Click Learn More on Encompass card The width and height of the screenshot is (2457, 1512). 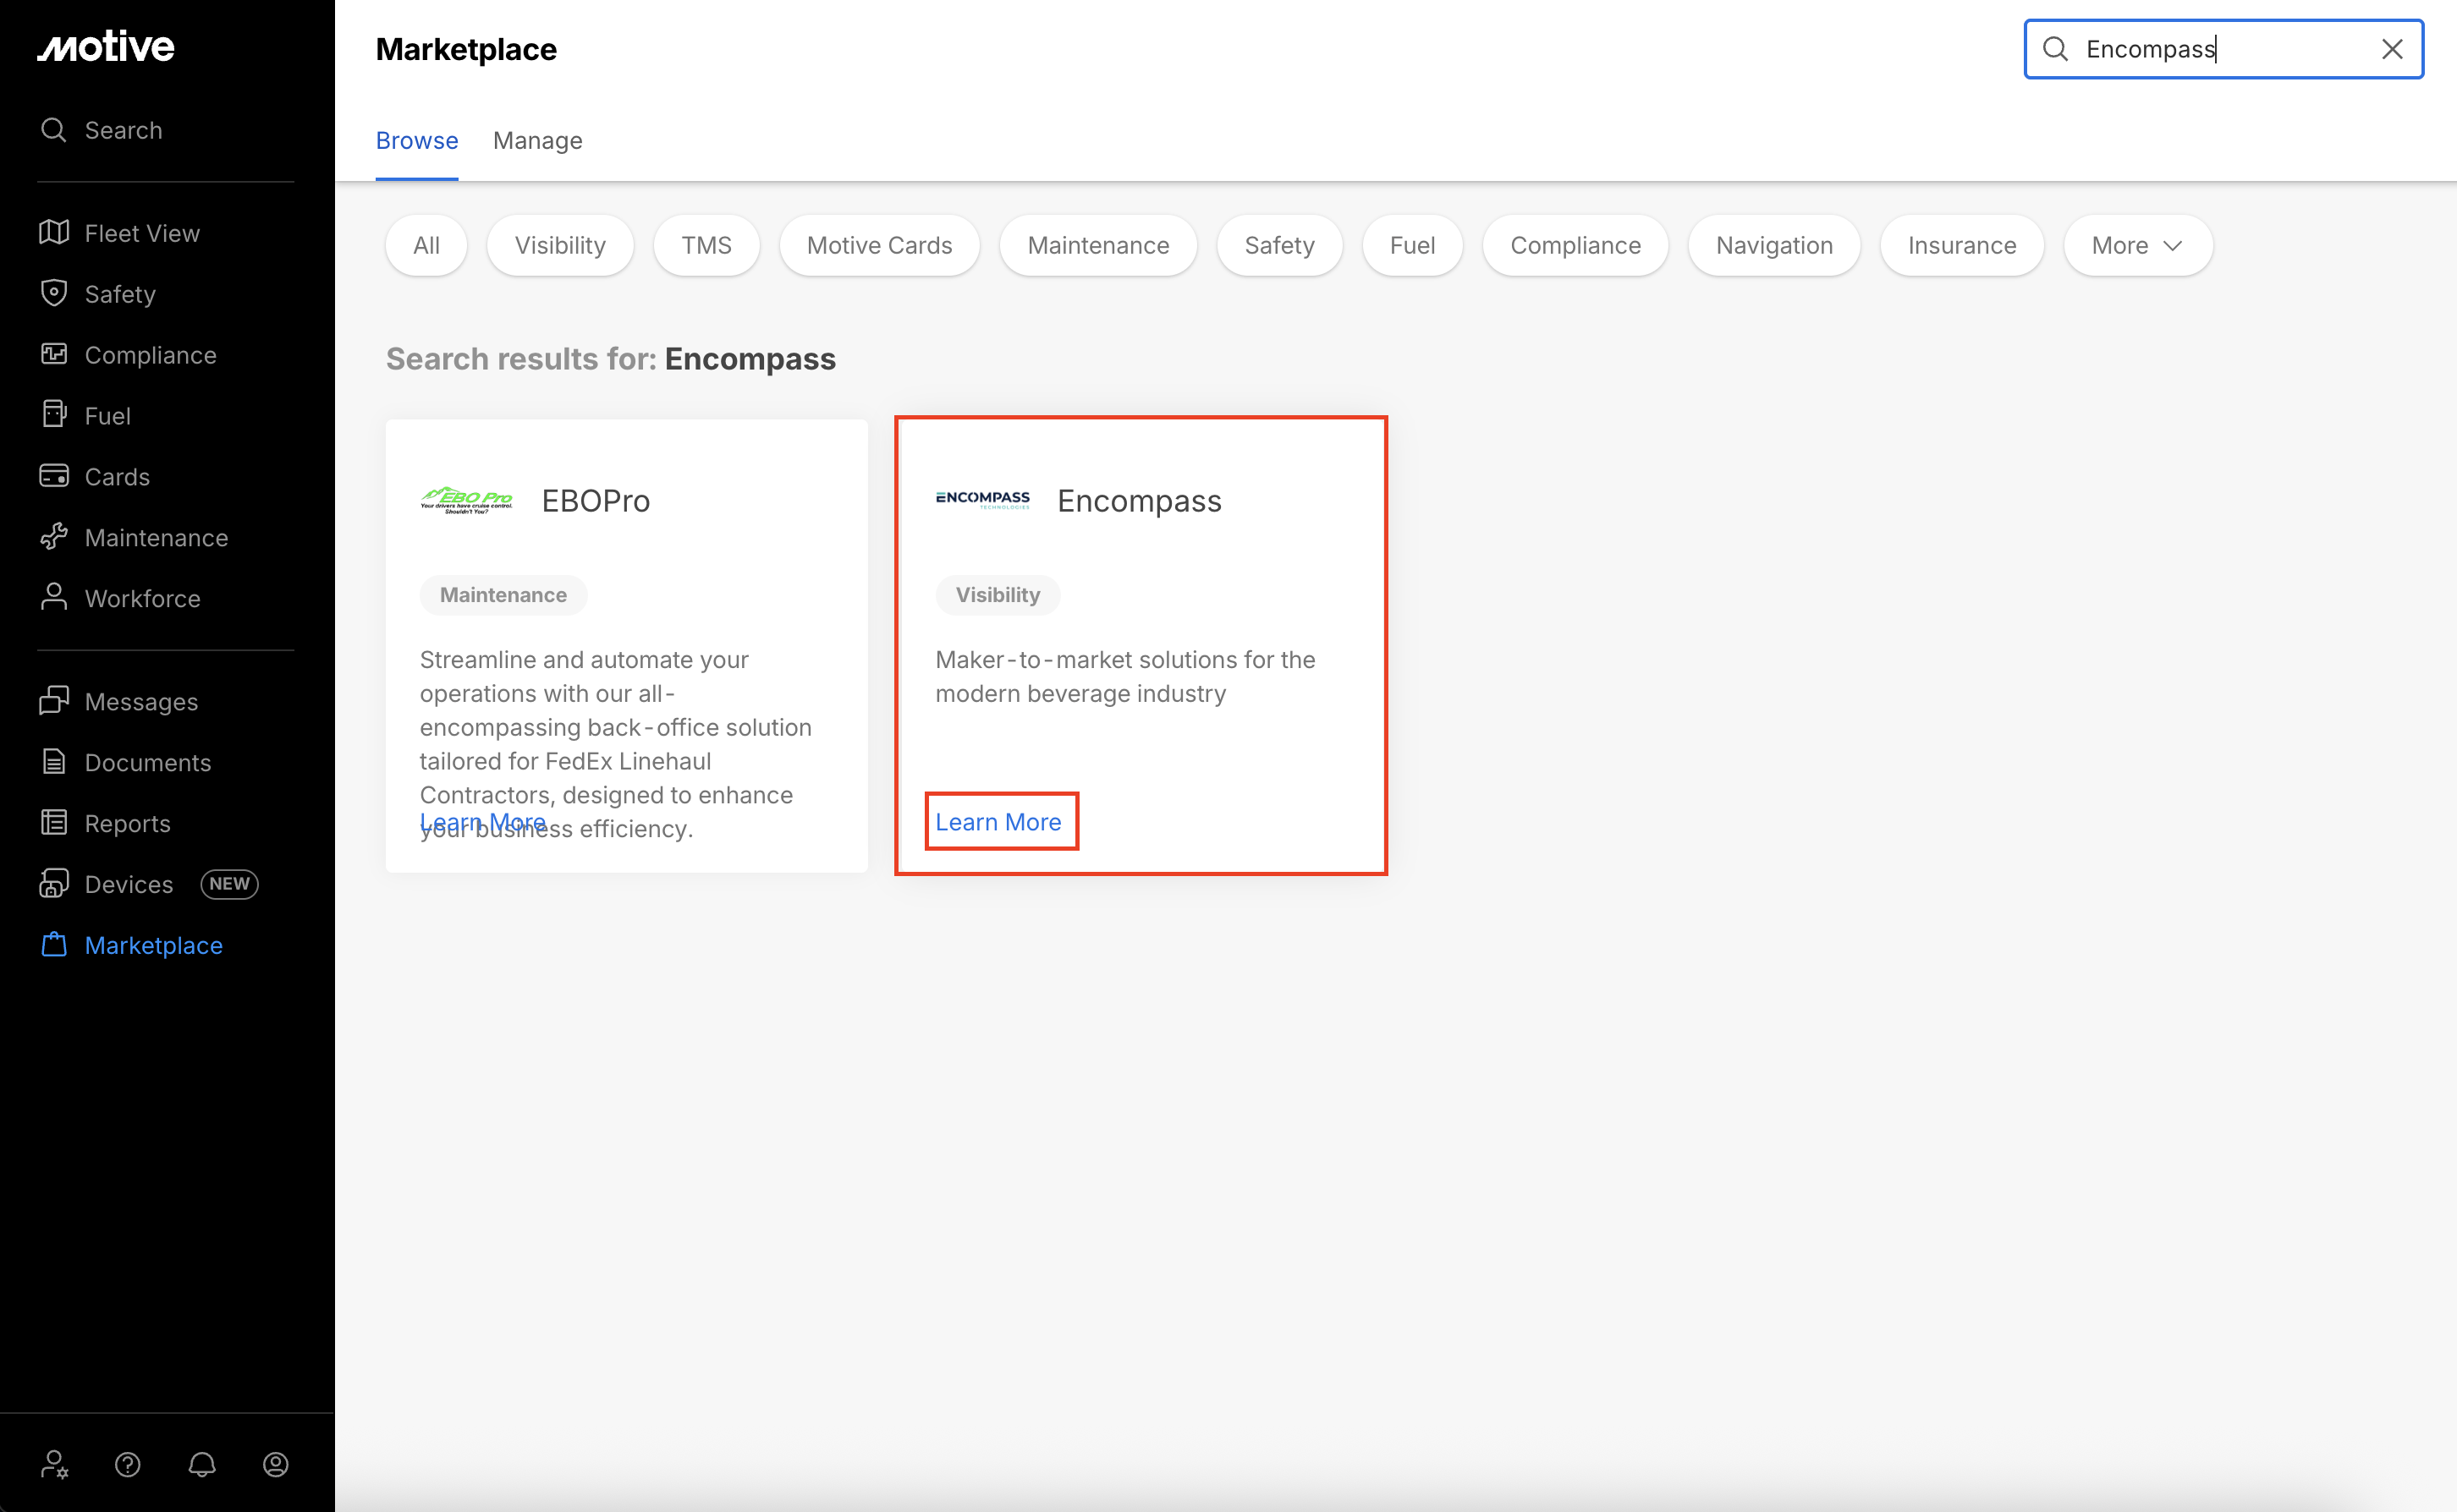click(x=998, y=822)
